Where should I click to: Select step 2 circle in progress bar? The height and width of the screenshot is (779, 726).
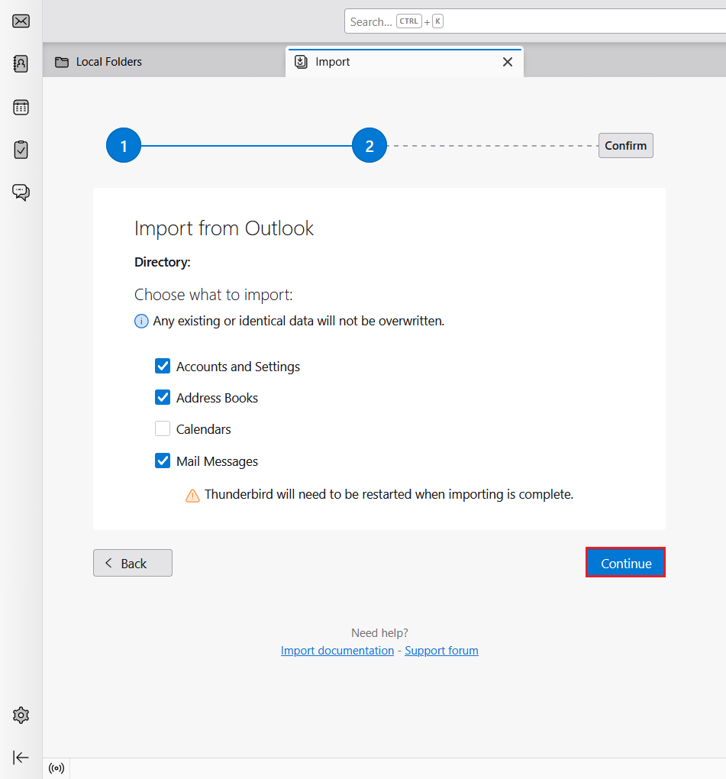pos(369,146)
